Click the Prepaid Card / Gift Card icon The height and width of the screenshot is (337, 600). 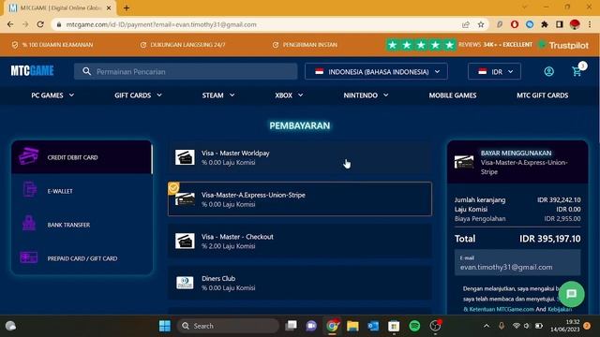[x=29, y=257]
